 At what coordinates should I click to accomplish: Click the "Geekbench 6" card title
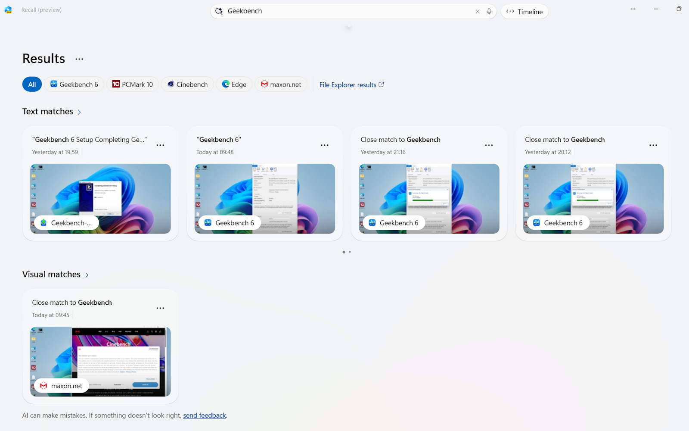pos(219,140)
